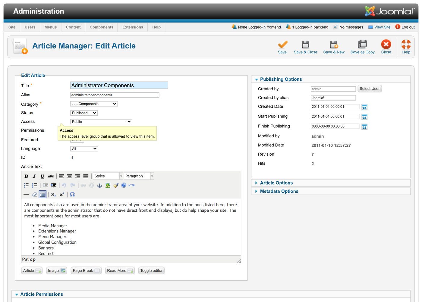Image resolution: width=422 pixels, height=302 pixels.
Task: Insert a numbered list
Action: 34,185
